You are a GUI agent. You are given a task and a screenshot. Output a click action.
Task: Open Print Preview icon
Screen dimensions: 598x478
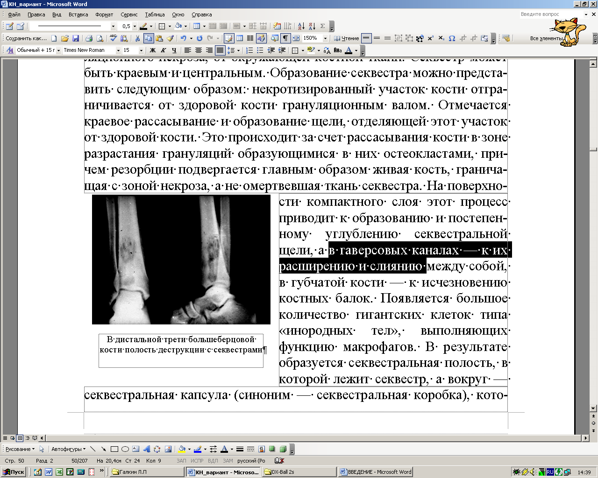pos(100,38)
